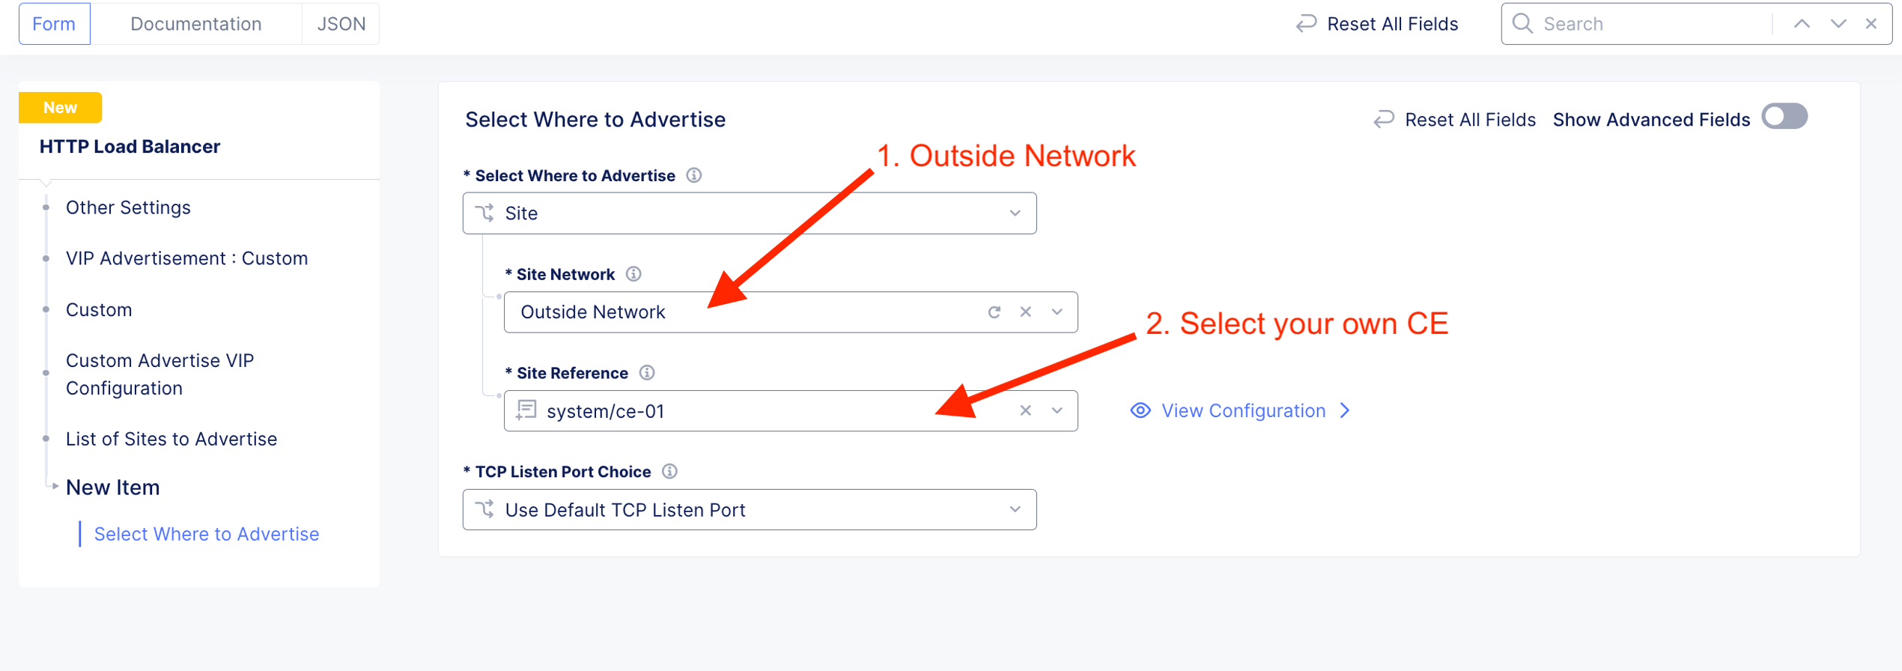Click info icon next to Site Network
This screenshot has width=1902, height=671.
(x=634, y=274)
